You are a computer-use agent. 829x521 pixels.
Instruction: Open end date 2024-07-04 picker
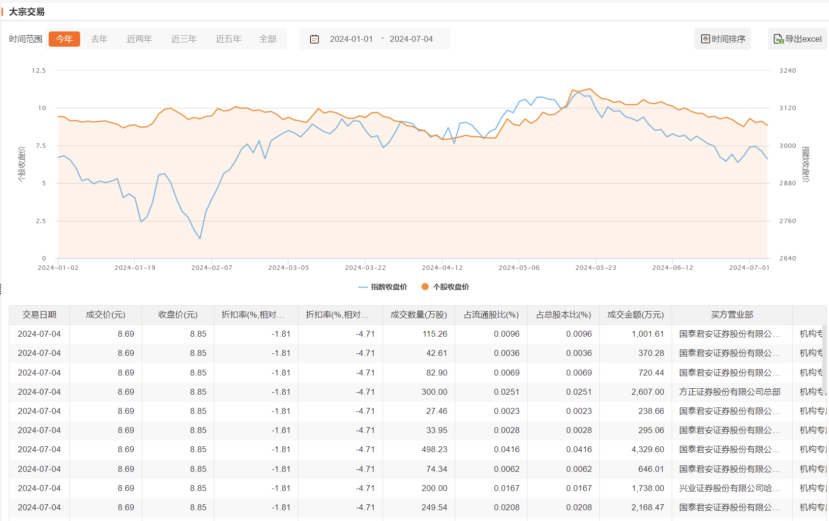(x=411, y=39)
